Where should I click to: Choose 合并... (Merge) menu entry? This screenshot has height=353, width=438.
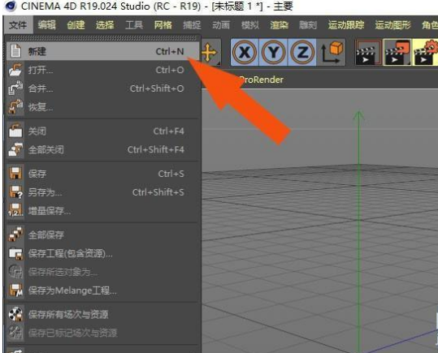(x=102, y=88)
